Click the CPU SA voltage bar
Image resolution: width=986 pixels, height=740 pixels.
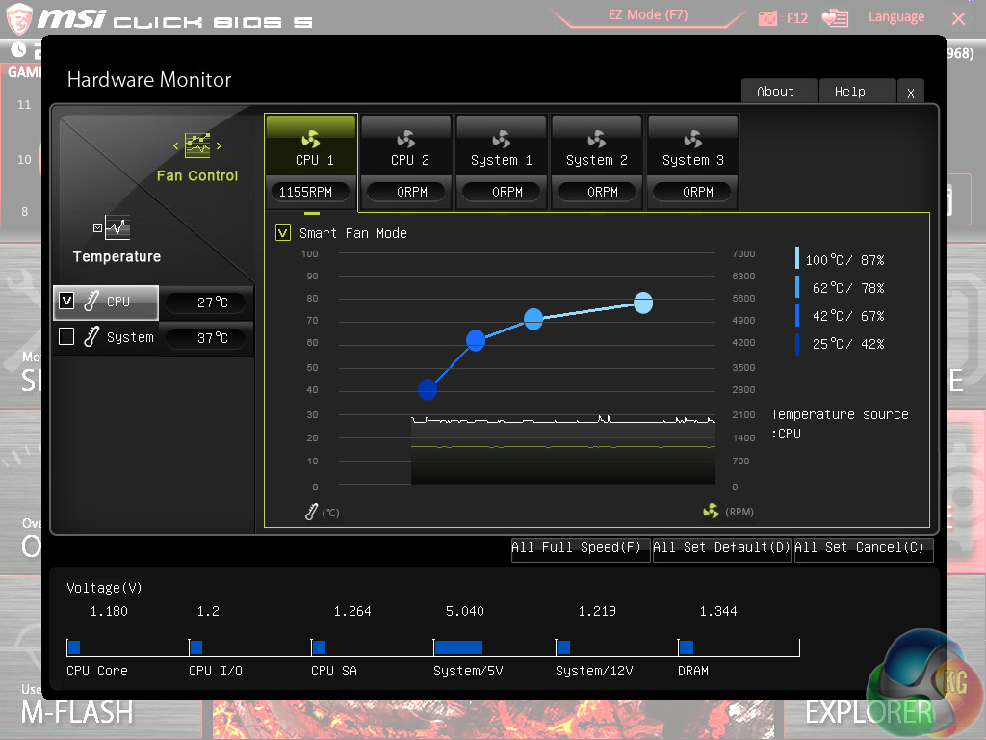[319, 647]
